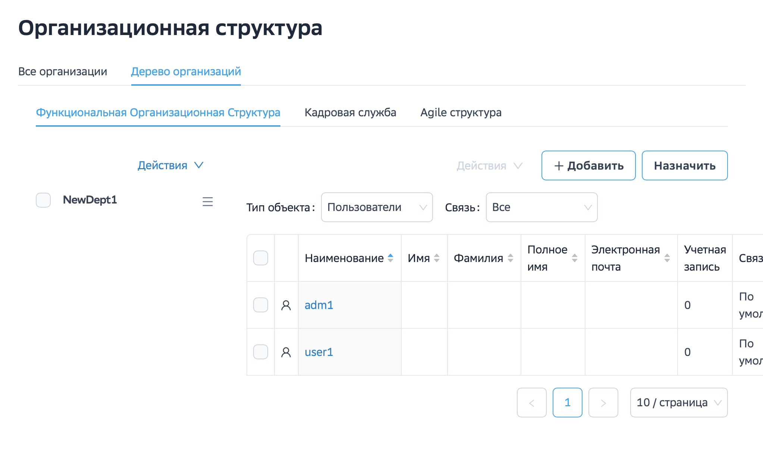This screenshot has height=451, width=763.
Task: Toggle the select-all checkbox in table header
Action: click(x=261, y=258)
